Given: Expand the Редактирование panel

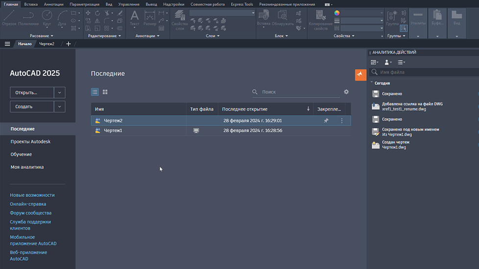Looking at the screenshot, I should tap(104, 36).
